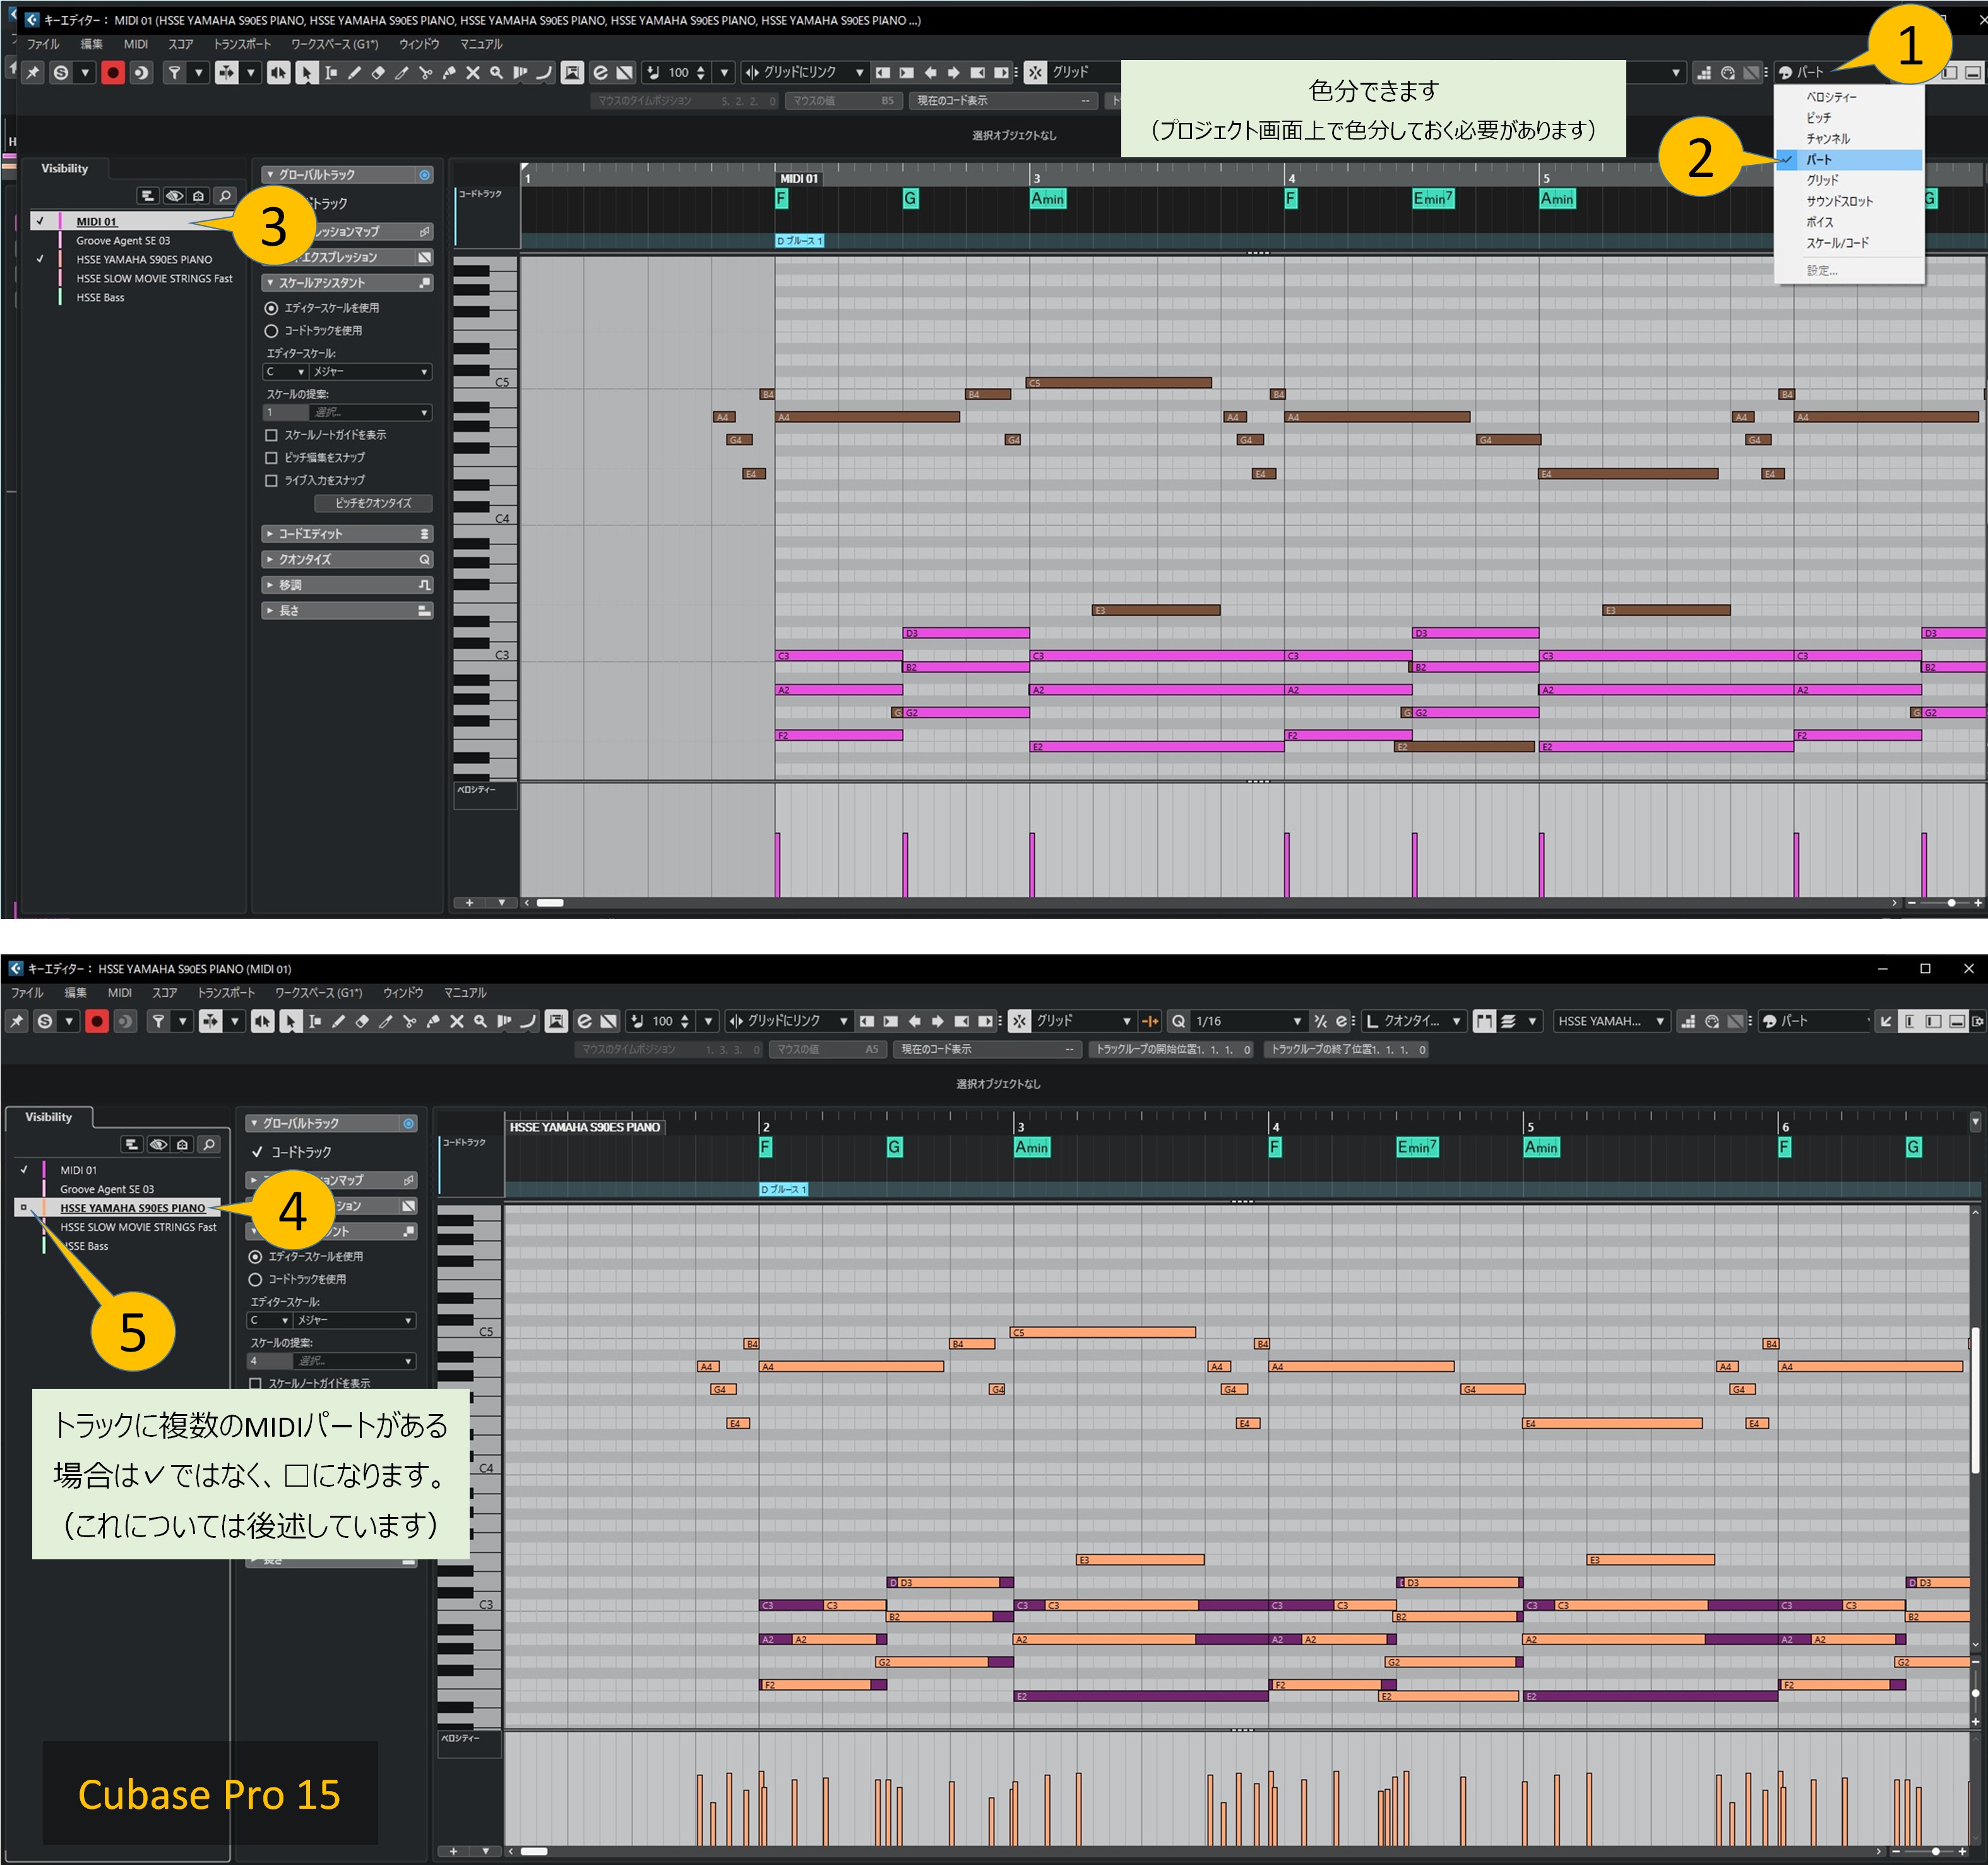Toggle the Solo Editor button in the lower editor toolbar
The width and height of the screenshot is (1988, 1865).
(44, 1021)
